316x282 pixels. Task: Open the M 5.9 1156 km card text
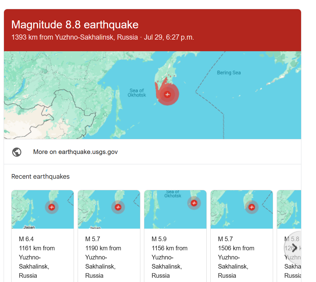(x=169, y=257)
